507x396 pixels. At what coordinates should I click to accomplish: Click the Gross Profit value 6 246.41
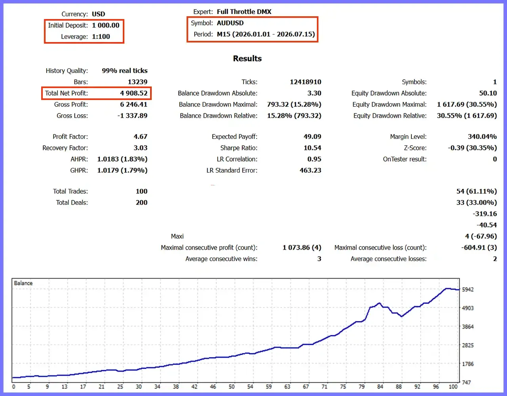click(134, 104)
